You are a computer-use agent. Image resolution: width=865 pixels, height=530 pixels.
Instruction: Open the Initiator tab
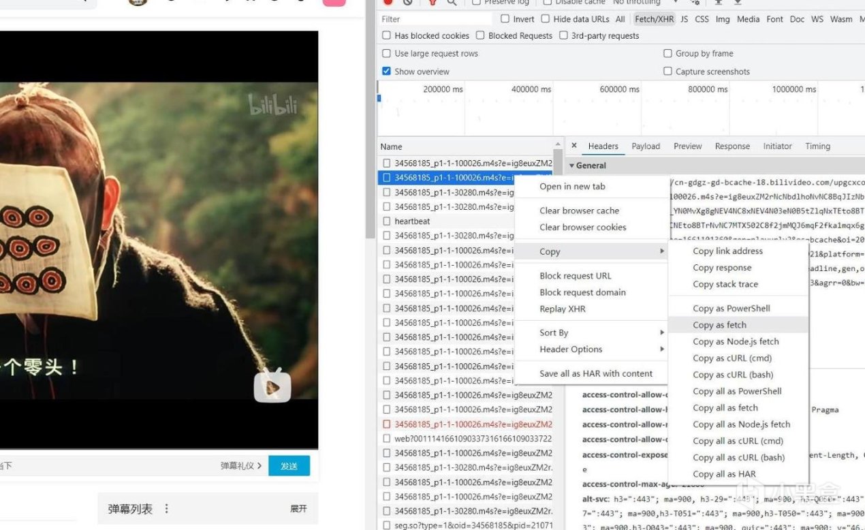pos(777,146)
